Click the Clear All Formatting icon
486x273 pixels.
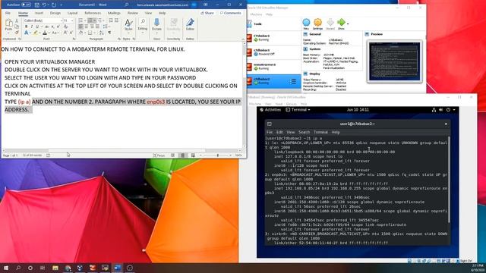[x=65, y=27]
